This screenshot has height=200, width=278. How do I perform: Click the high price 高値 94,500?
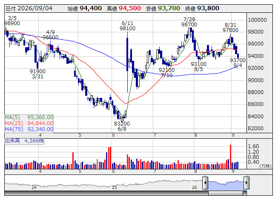pyautogui.click(x=124, y=9)
